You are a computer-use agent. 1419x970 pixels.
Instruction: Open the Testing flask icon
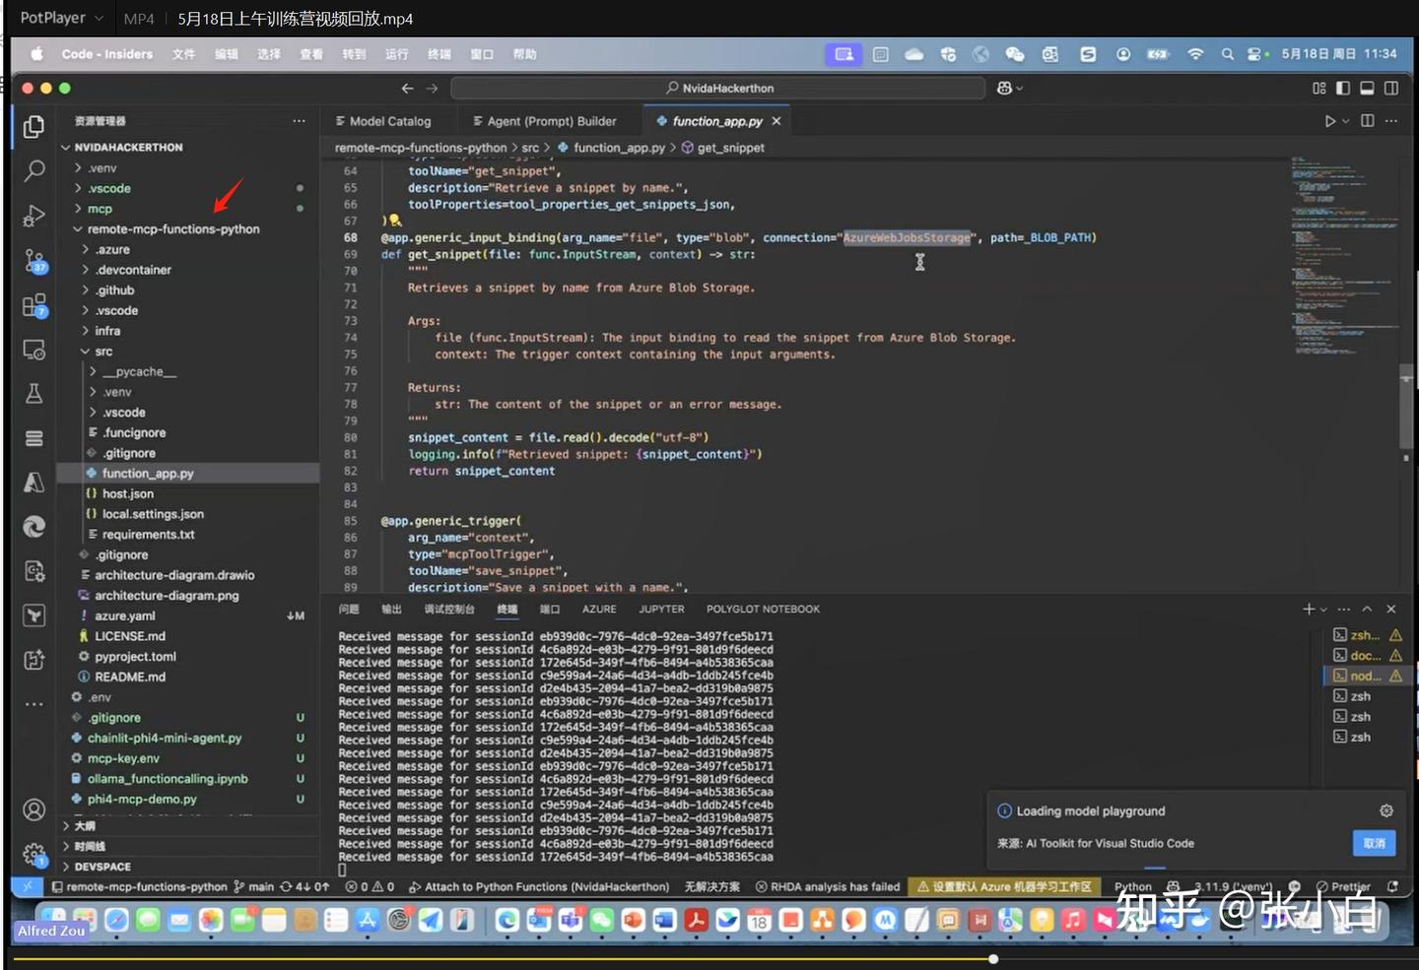tap(34, 394)
